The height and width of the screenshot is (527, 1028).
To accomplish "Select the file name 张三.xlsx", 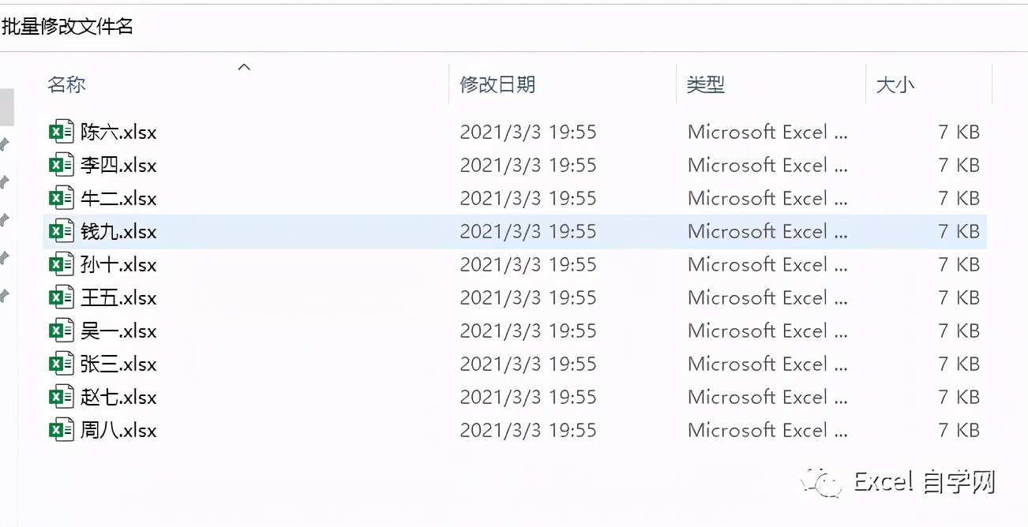I will click(118, 364).
